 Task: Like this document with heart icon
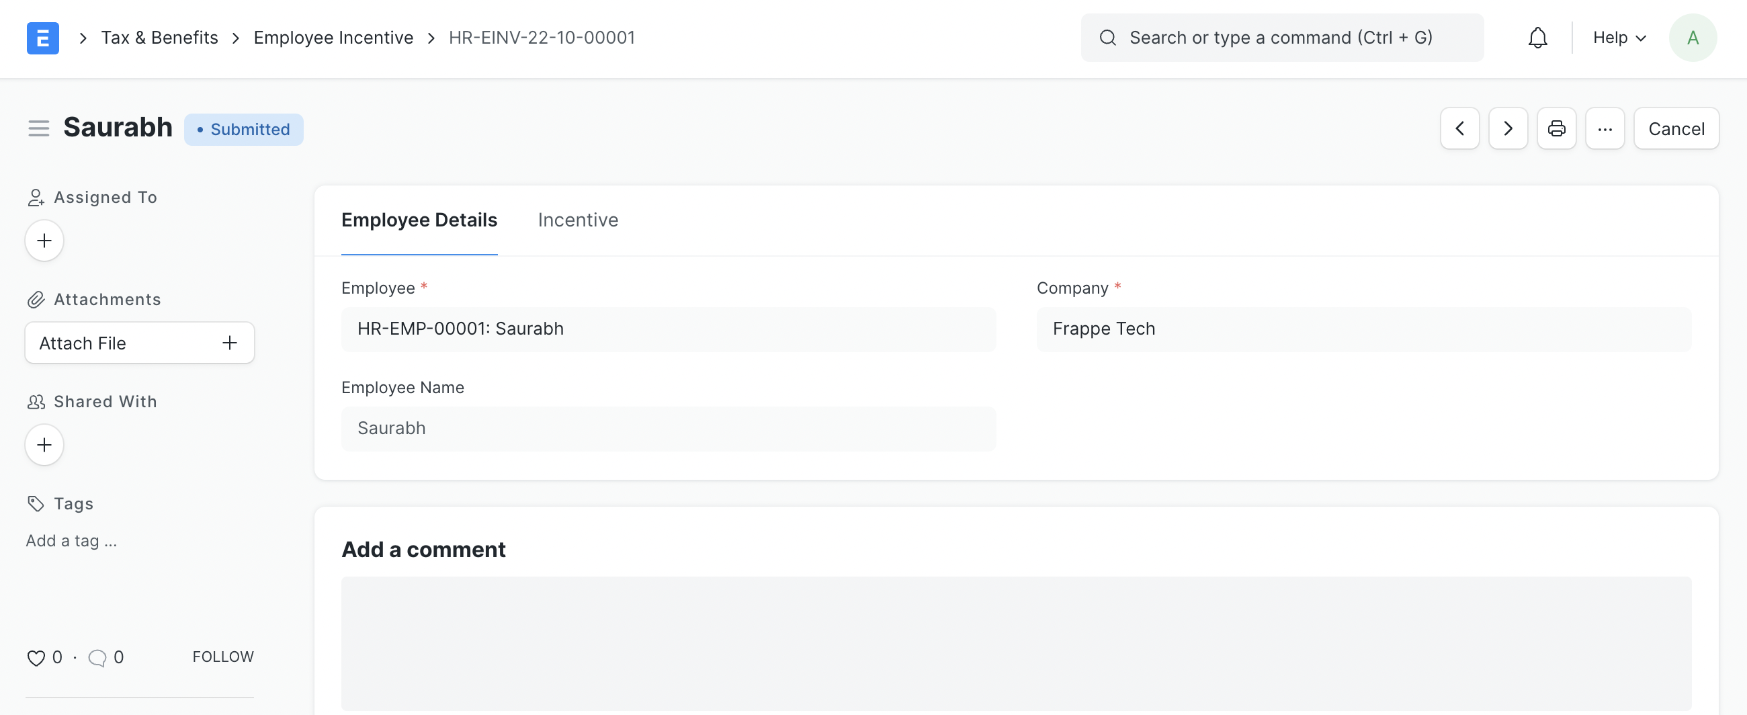click(x=35, y=658)
